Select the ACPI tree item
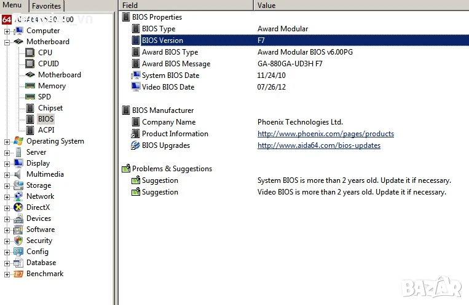469x305 pixels. pos(46,130)
